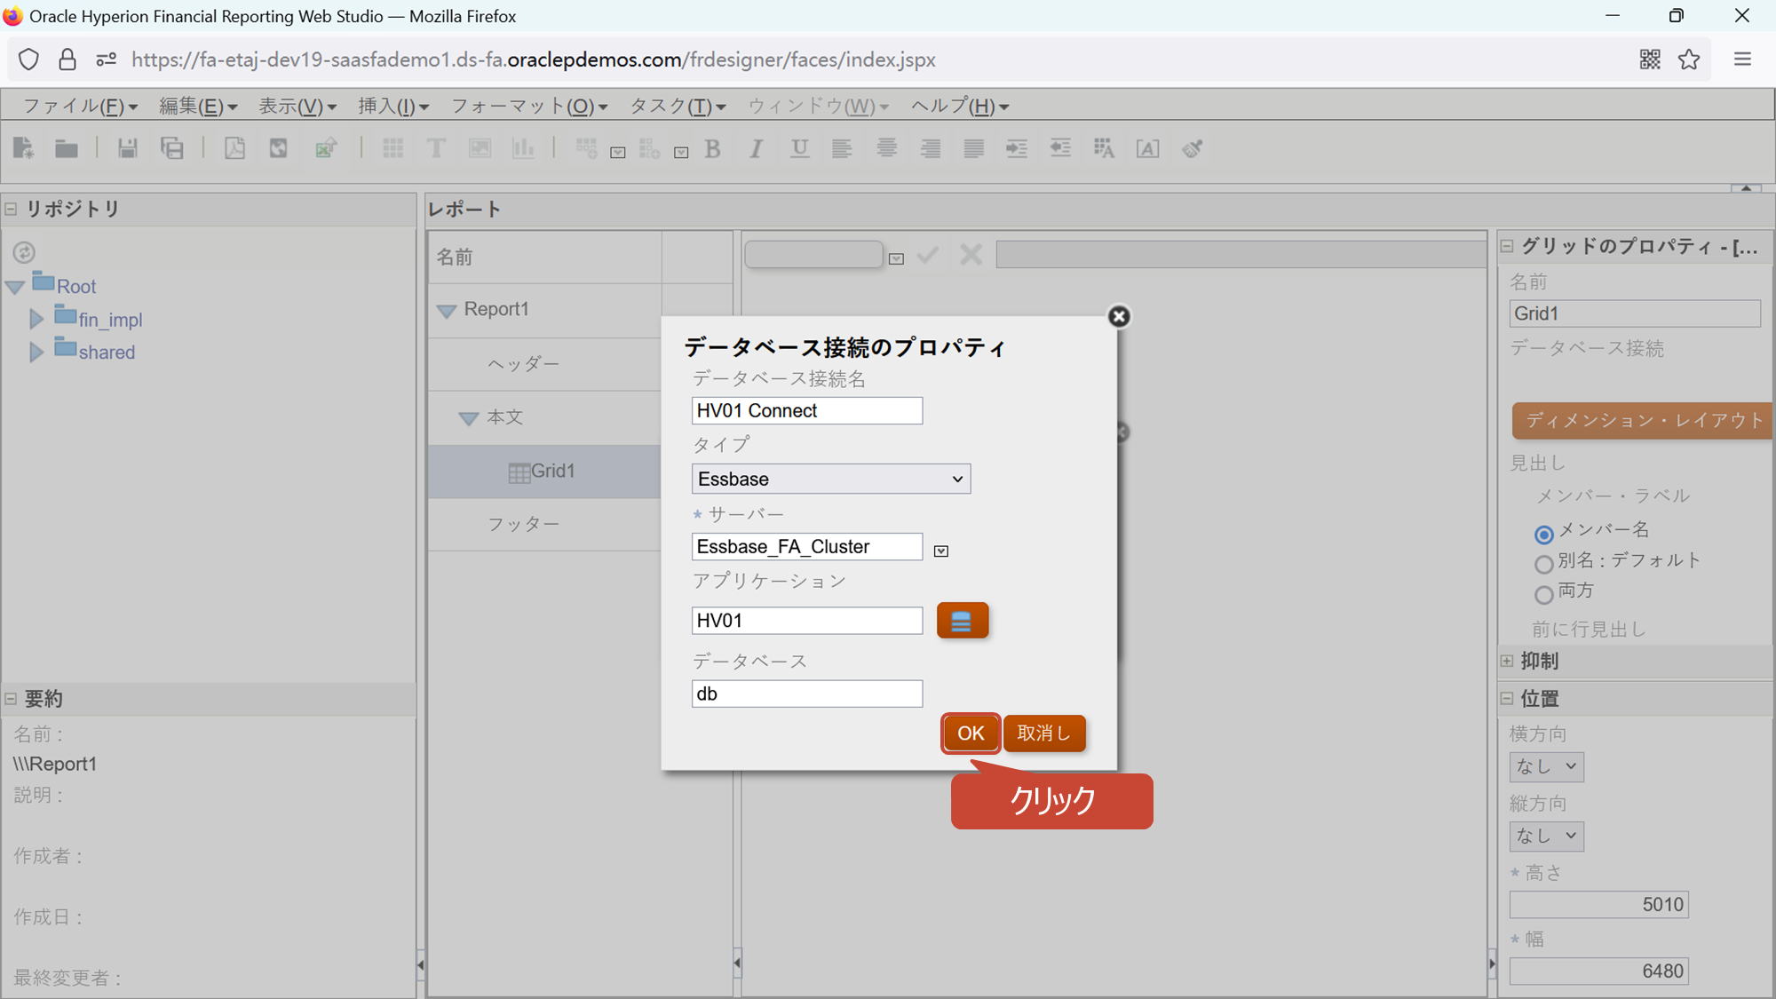This screenshot has height=999, width=1776.
Task: Open the フォーマット(O) menu
Action: (x=529, y=107)
